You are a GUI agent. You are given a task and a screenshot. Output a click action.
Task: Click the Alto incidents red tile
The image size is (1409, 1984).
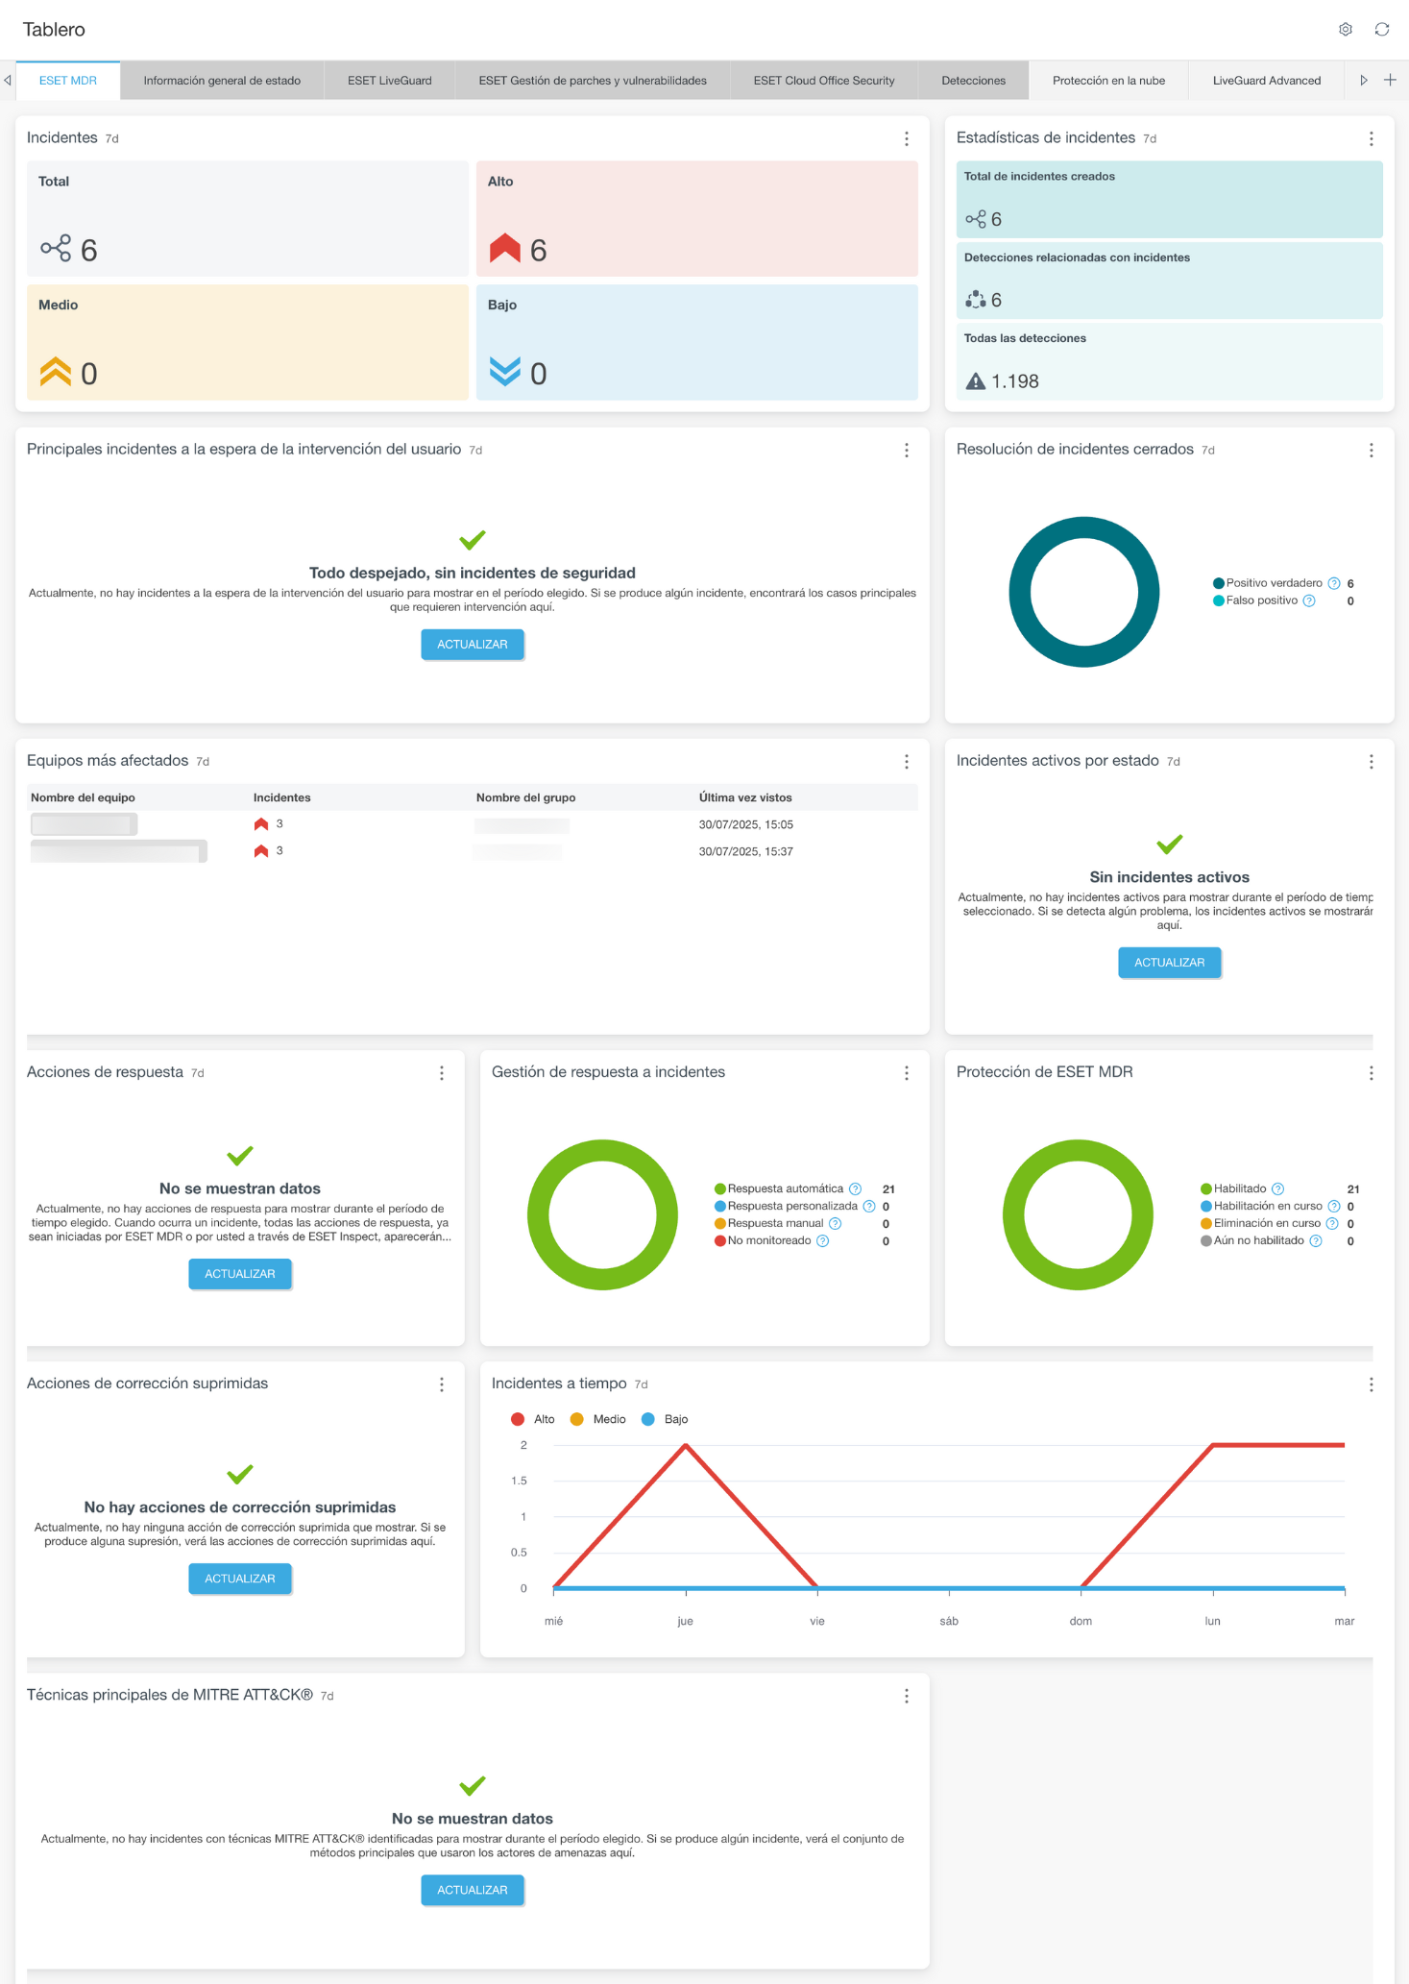pos(696,219)
